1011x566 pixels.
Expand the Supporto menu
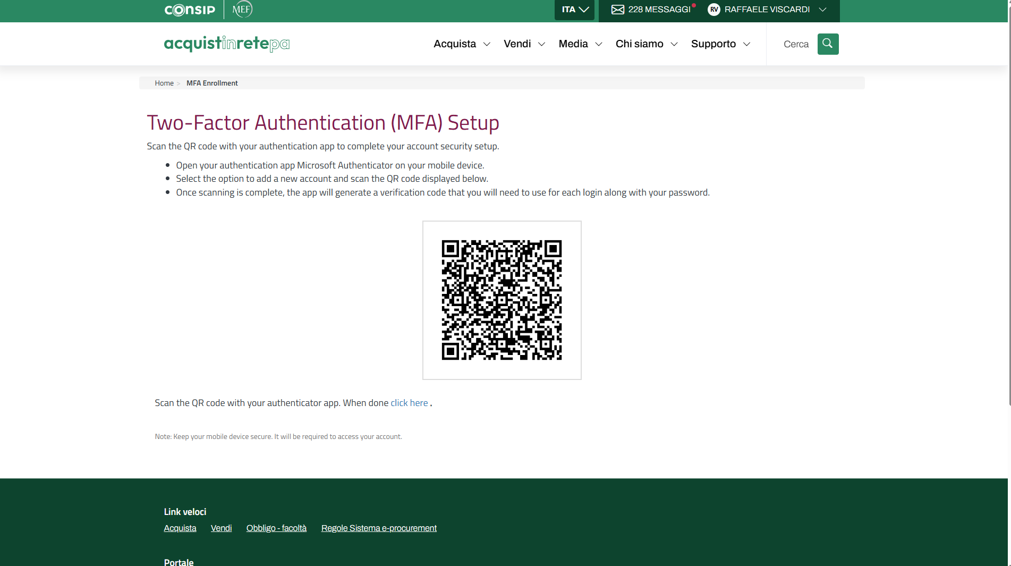[x=720, y=44]
